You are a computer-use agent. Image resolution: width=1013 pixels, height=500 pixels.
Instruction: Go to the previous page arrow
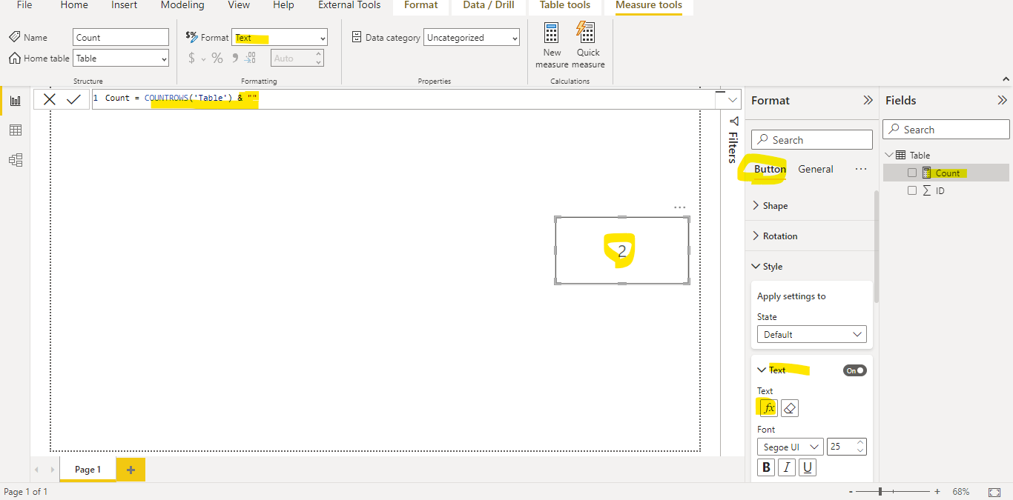36,470
